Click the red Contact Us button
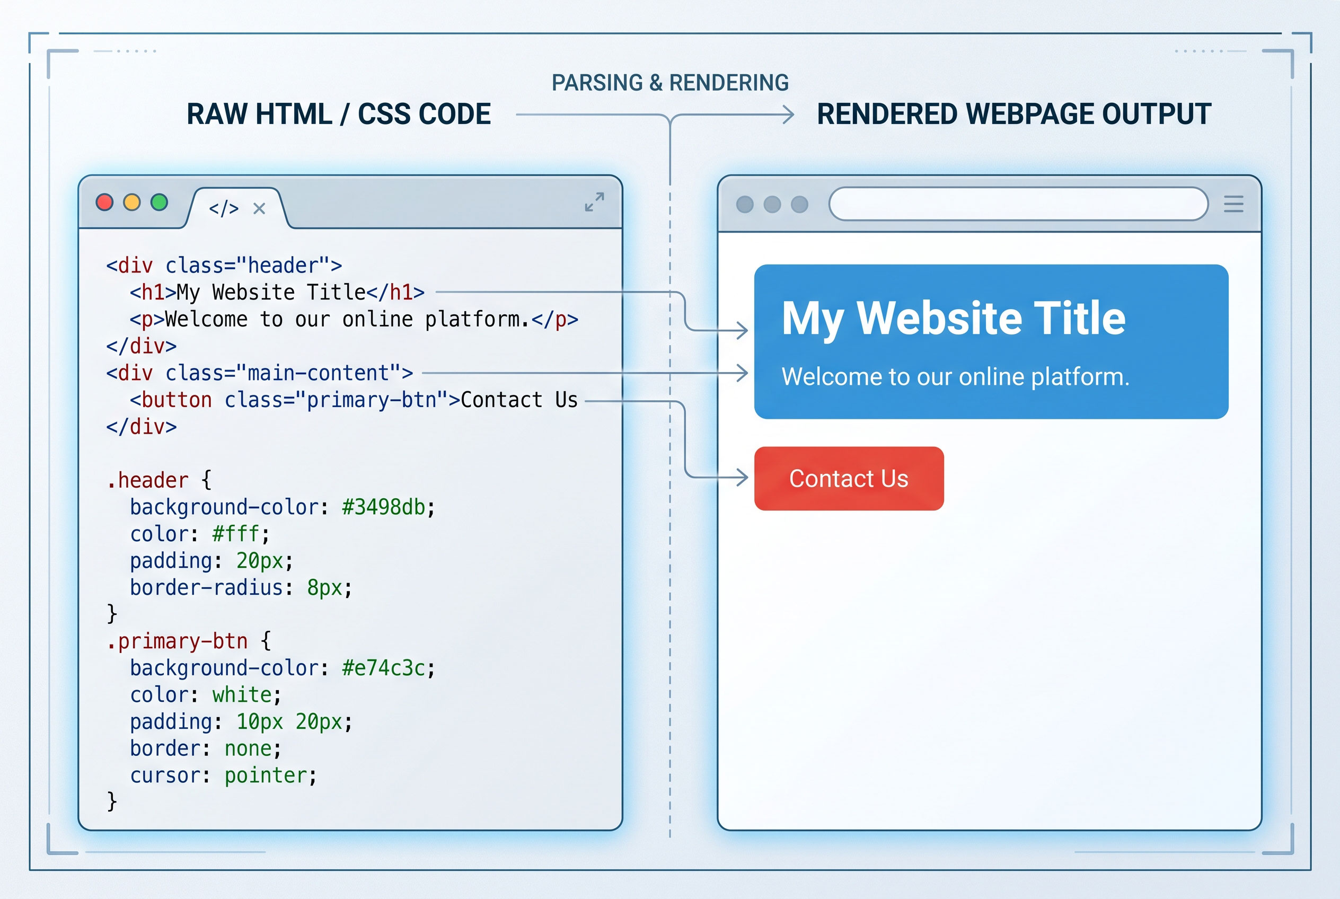Image resolution: width=1340 pixels, height=899 pixels. coord(849,479)
